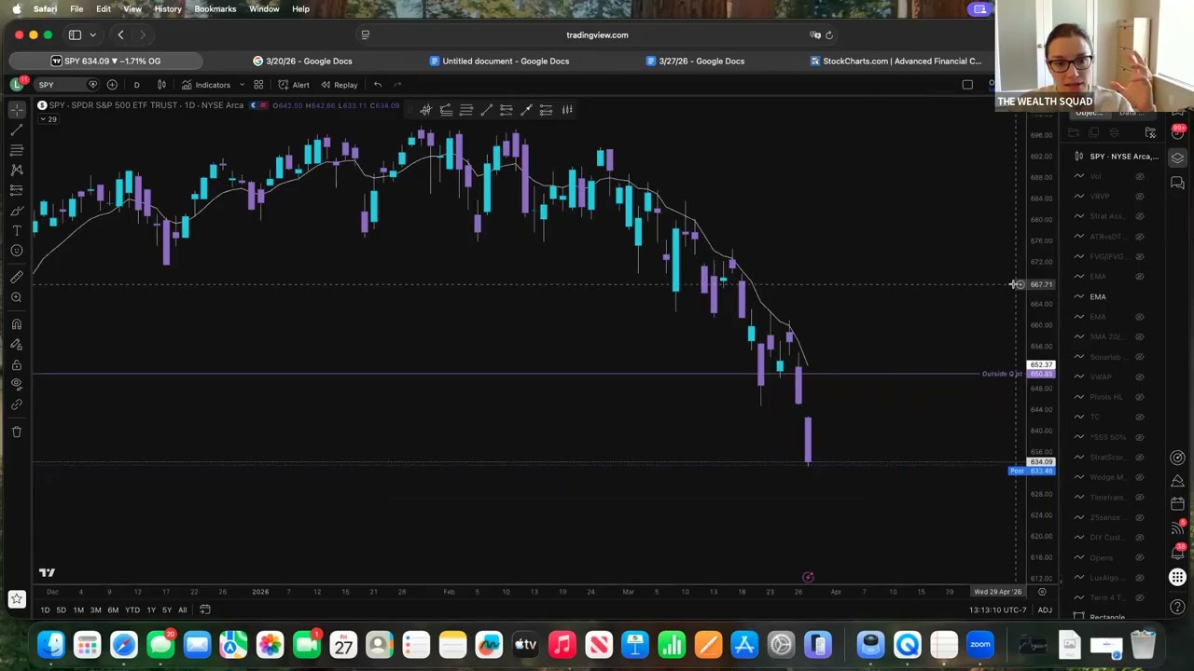Screen dimensions: 1194x671
Task: Select the crosshair cursor tool
Action: click(x=16, y=110)
